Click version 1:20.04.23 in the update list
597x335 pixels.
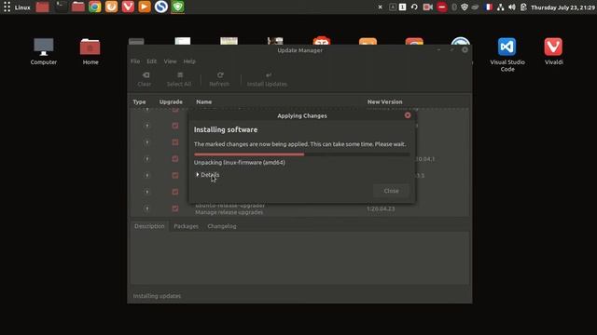(x=381, y=208)
